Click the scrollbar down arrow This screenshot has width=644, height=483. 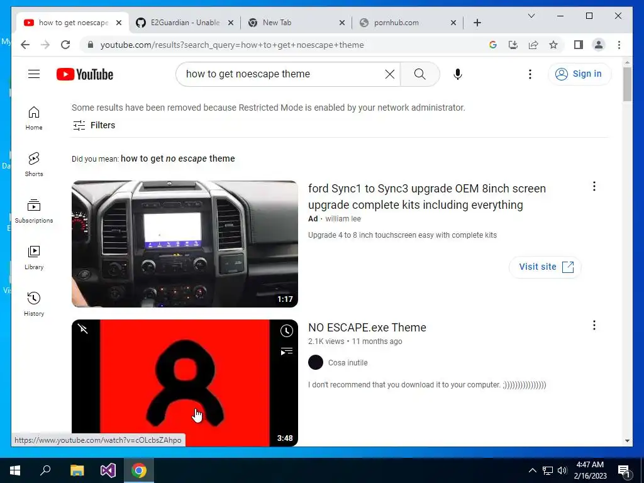click(x=627, y=441)
